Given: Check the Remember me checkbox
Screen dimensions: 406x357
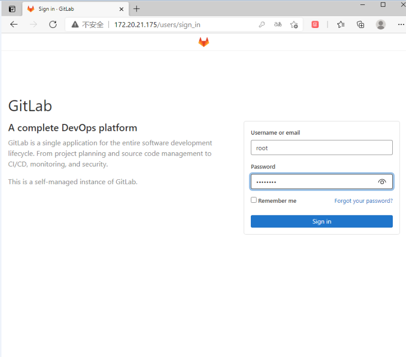Looking at the screenshot, I should click(x=254, y=200).
